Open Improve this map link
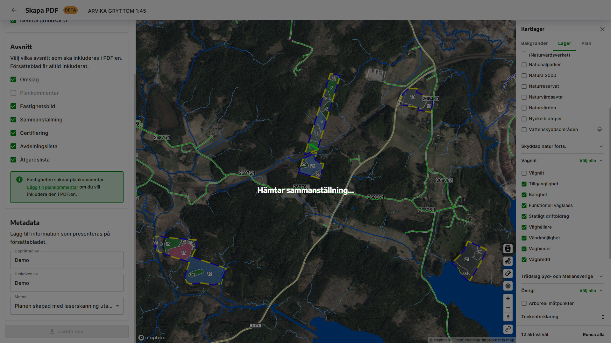This screenshot has height=343, width=611. point(498,340)
